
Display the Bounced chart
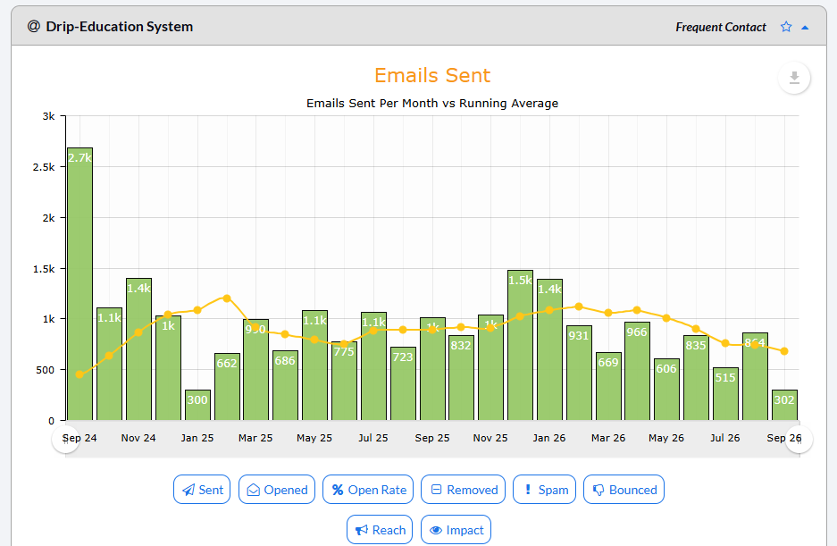(x=624, y=490)
